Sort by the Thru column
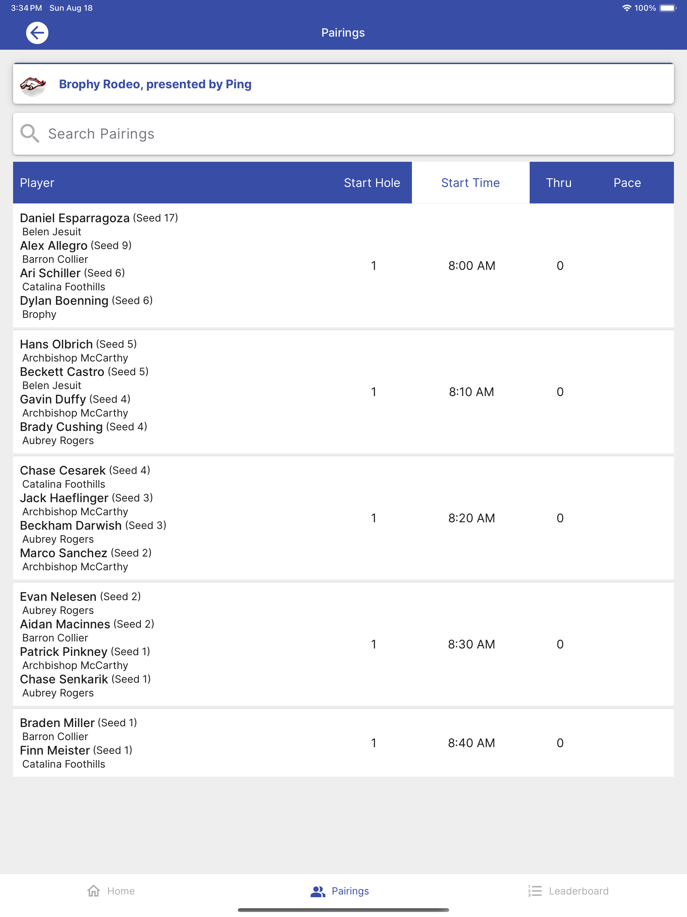The height and width of the screenshot is (917, 687). 559,183
